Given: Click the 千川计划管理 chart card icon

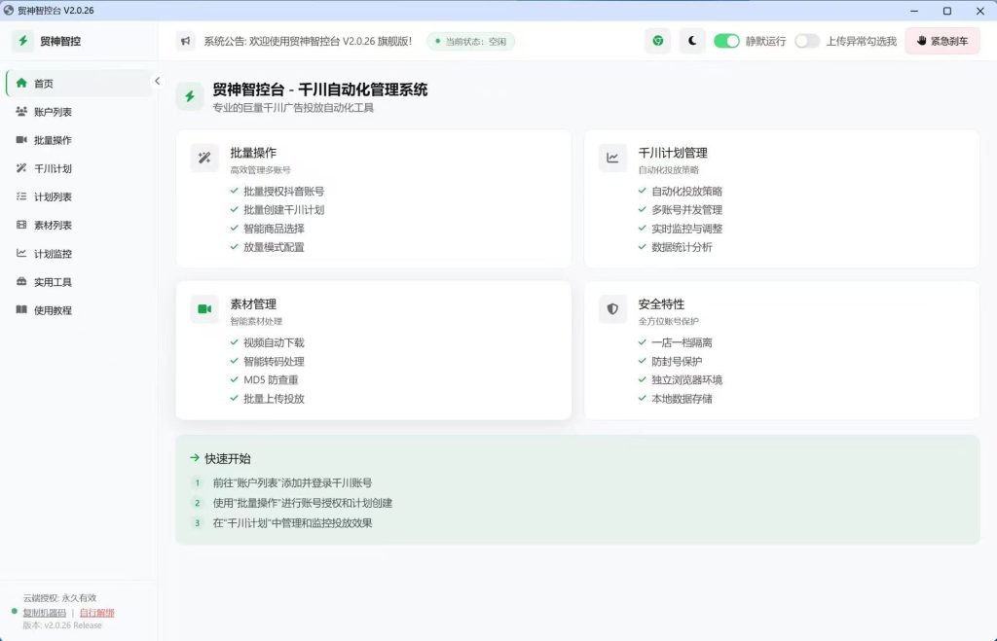Looking at the screenshot, I should [x=612, y=158].
